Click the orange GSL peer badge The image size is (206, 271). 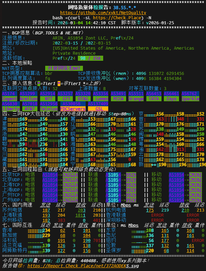point(98,109)
